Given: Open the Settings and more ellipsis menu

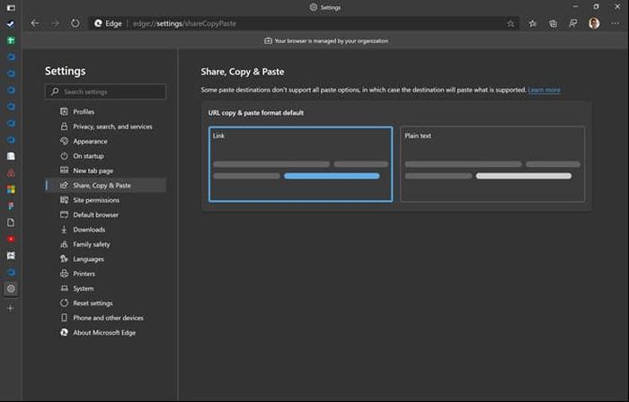Looking at the screenshot, I should click(x=614, y=23).
